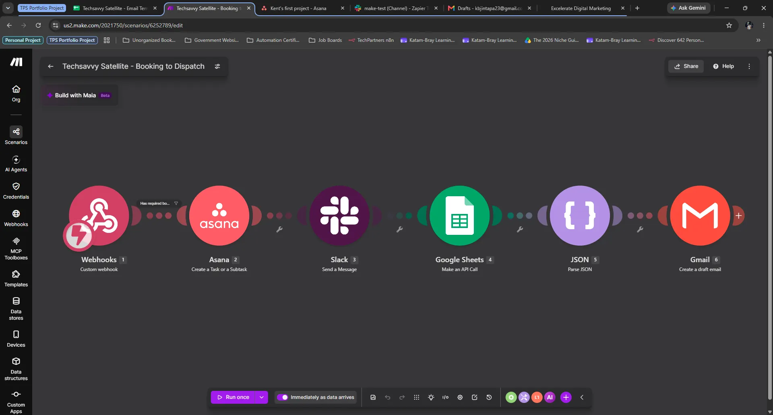
Task: Show more bookmarks with double chevron
Action: [x=759, y=40]
